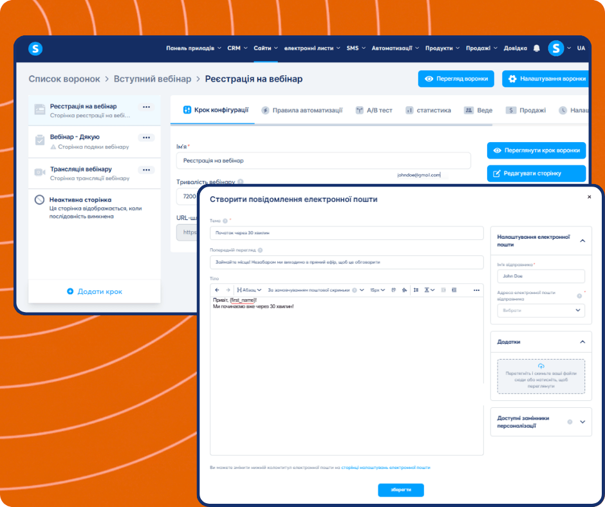The image size is (605, 507).
Task: Open the SMS menu
Action: (x=356, y=48)
